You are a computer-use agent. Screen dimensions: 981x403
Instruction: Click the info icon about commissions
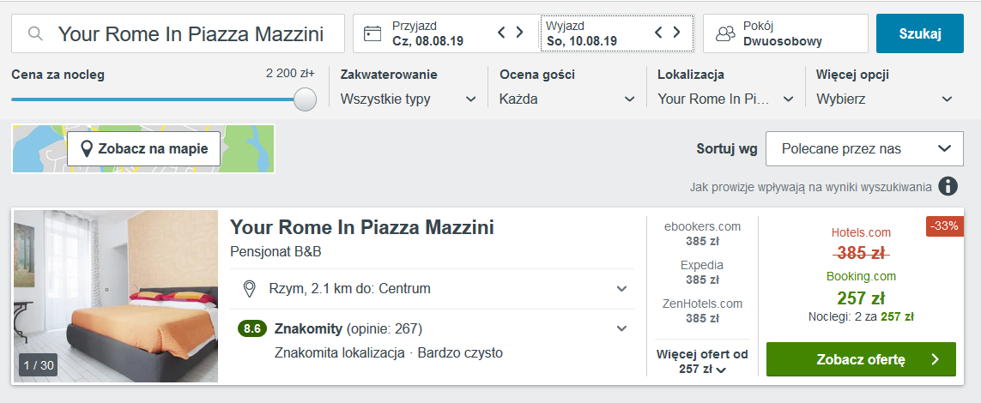[948, 186]
